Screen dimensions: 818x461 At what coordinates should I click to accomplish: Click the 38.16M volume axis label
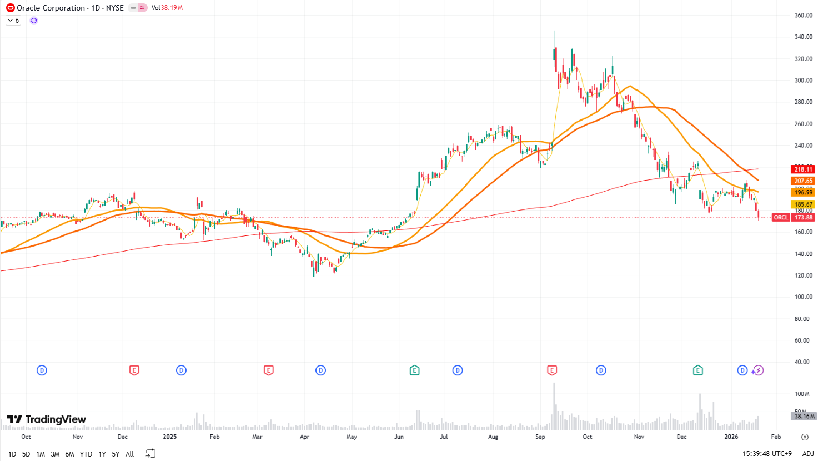click(803, 416)
